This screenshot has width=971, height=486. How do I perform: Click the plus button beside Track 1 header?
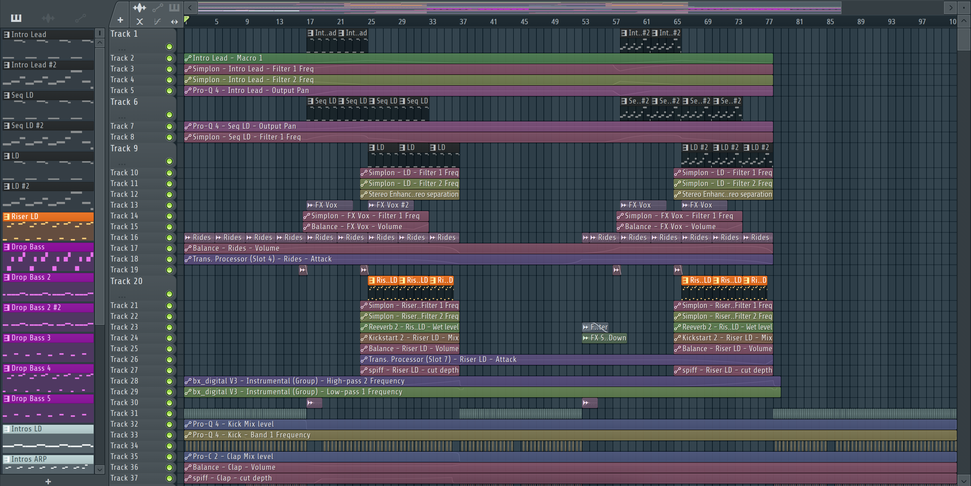click(120, 20)
